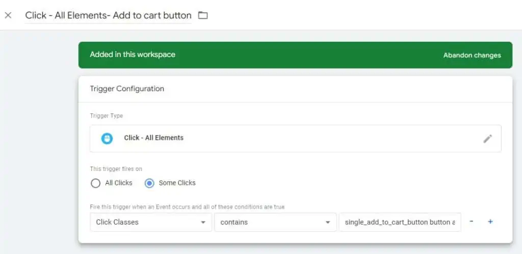Click the pencil icon to edit trigger type
Screen dimensions: 522x254
(487, 138)
